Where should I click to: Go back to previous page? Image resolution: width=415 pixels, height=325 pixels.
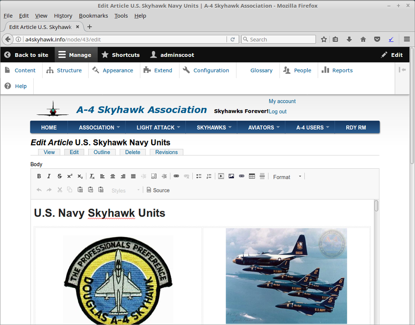[8, 39]
